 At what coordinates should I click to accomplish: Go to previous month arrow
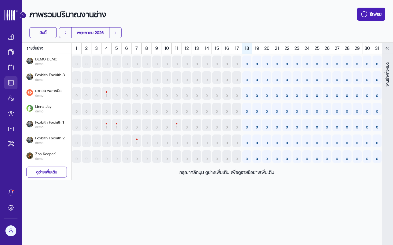coord(65,33)
